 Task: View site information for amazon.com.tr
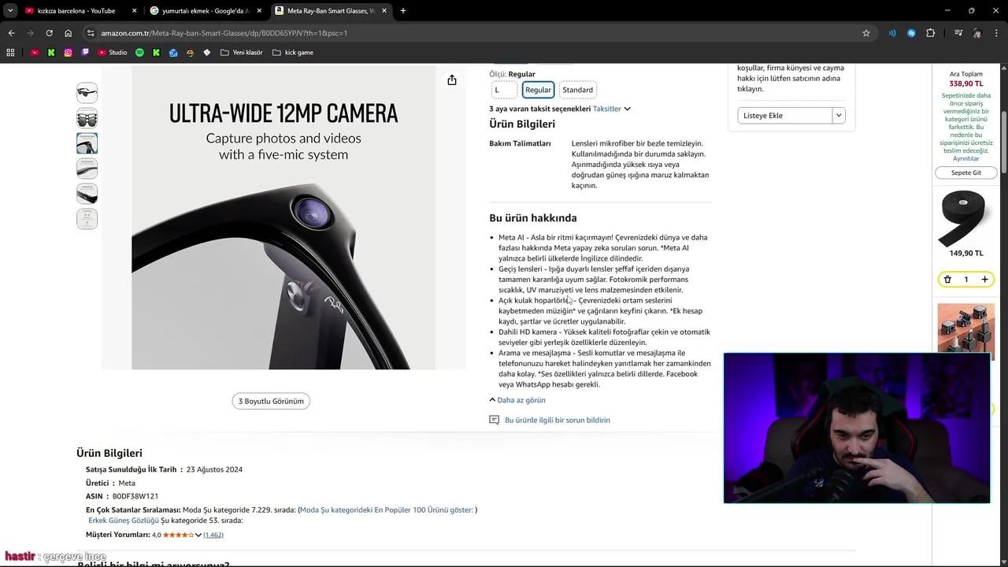[91, 33]
